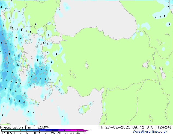Click the '30' legend scale label
The width and height of the screenshot is (173, 134).
tap(59, 133)
